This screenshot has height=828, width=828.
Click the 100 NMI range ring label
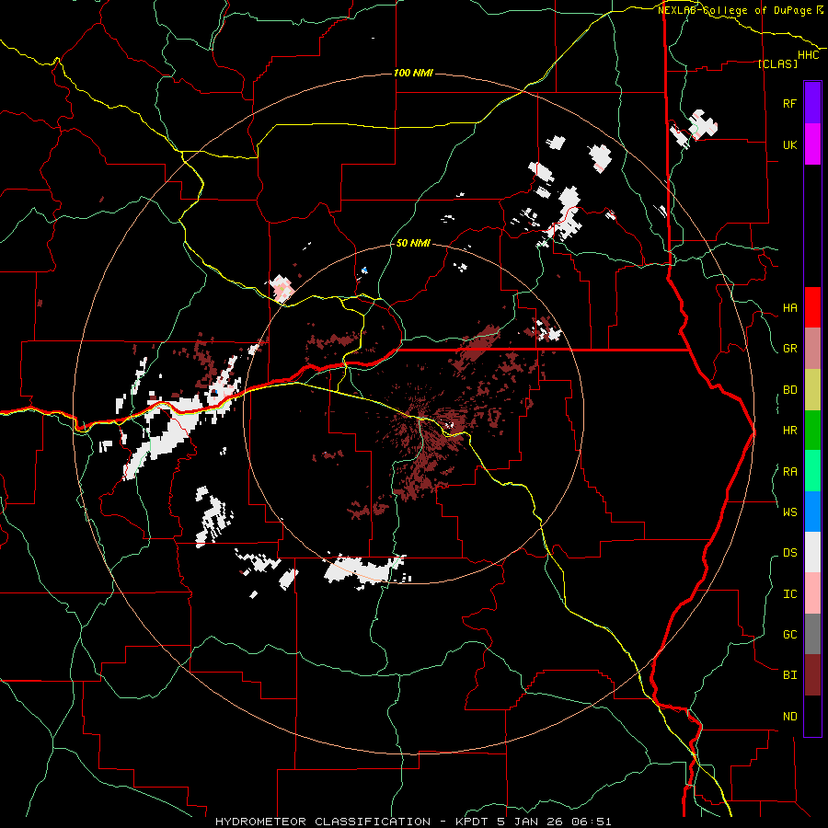(x=413, y=73)
